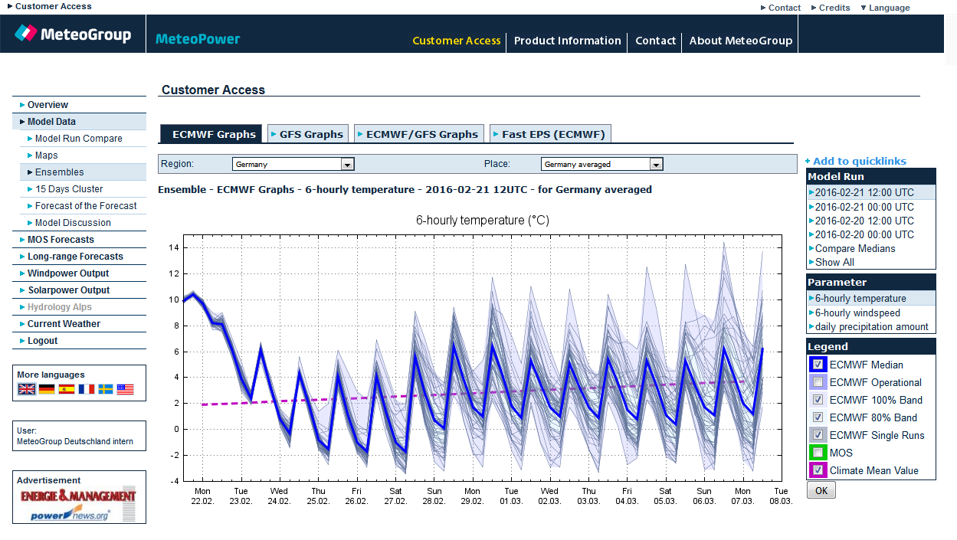
Task: Expand Windpower Output section
Action: (x=79, y=273)
